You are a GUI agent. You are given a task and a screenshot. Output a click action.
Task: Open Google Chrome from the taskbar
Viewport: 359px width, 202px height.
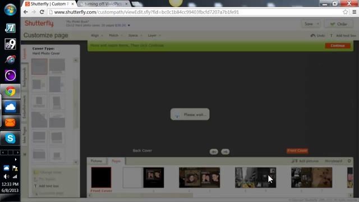pos(10,91)
